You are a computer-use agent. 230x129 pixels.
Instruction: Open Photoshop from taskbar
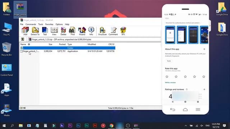coord(78,126)
